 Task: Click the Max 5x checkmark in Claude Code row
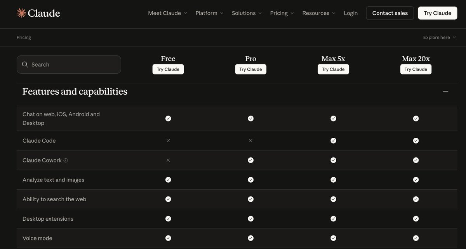pyautogui.click(x=333, y=140)
